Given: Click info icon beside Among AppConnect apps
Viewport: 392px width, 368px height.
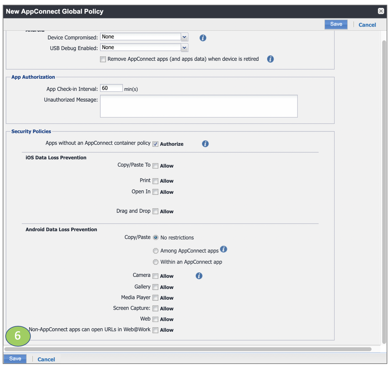Looking at the screenshot, I should coord(224,249).
